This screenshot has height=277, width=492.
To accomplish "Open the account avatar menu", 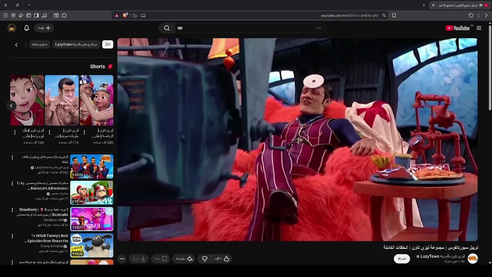I will pyautogui.click(x=12, y=28).
